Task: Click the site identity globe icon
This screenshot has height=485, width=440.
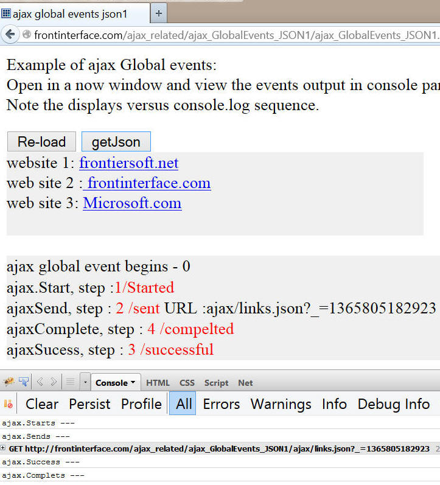Action: [26, 35]
